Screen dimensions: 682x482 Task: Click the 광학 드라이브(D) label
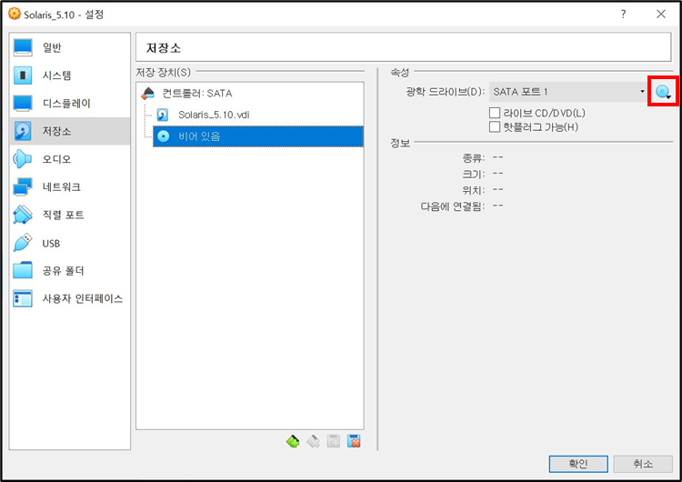click(x=445, y=92)
